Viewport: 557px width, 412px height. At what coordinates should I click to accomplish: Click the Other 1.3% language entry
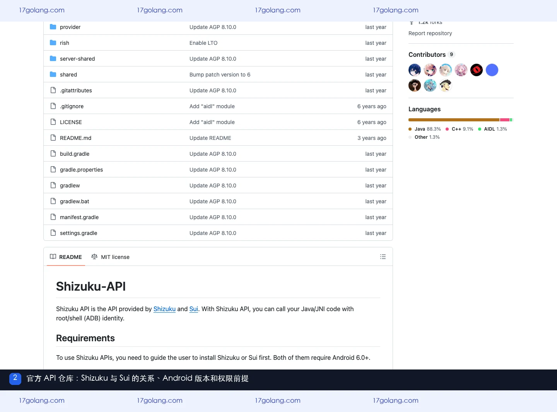pyautogui.click(x=424, y=137)
